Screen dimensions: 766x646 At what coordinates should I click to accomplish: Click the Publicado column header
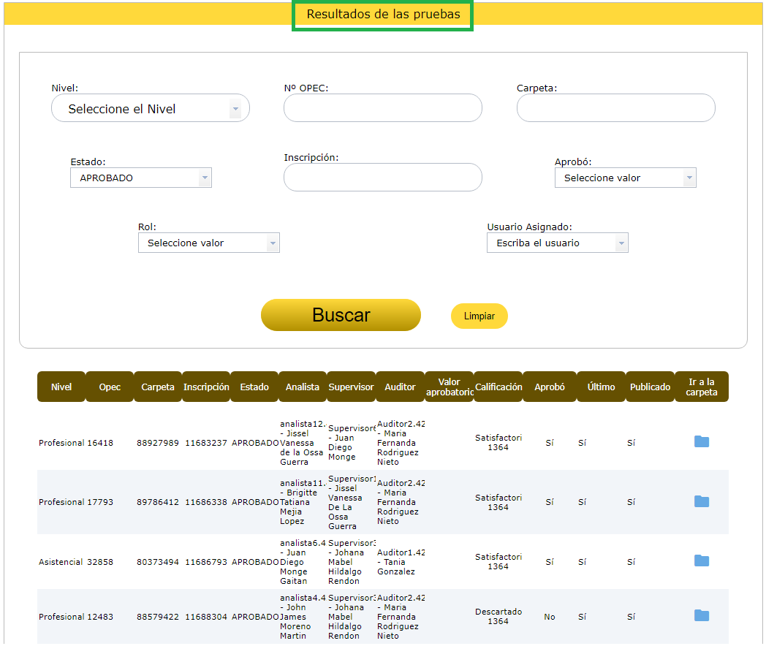click(x=650, y=387)
